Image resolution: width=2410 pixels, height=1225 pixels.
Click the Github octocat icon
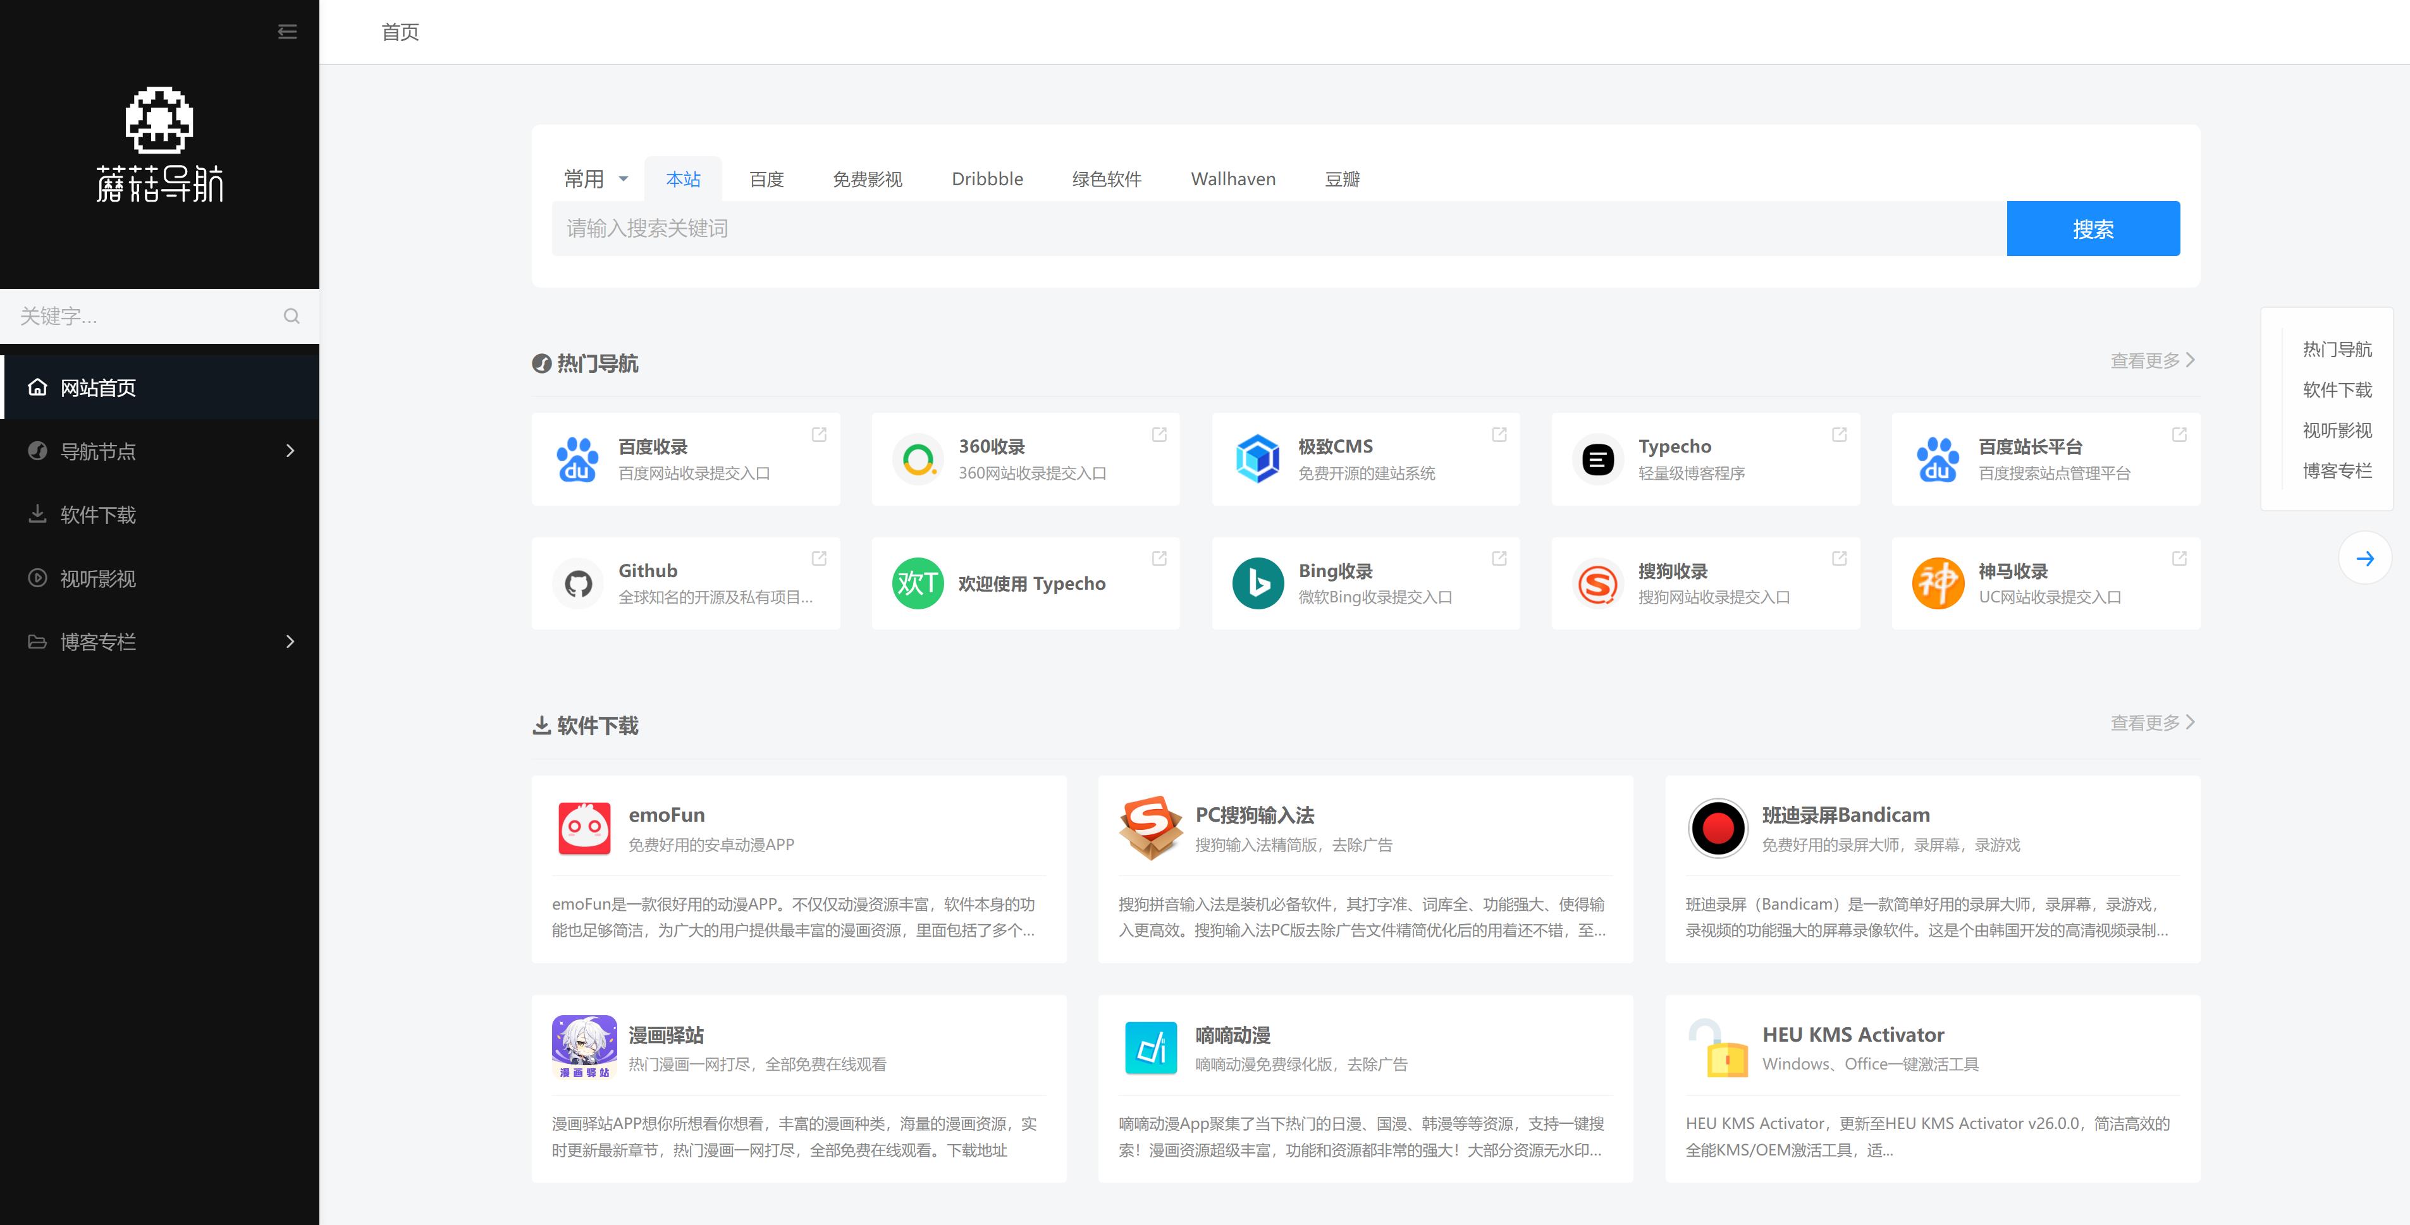click(x=578, y=583)
